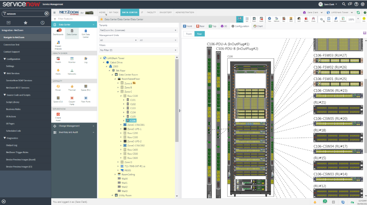Clear the netzoom navigator filter
The image size is (367, 205).
(46, 13)
